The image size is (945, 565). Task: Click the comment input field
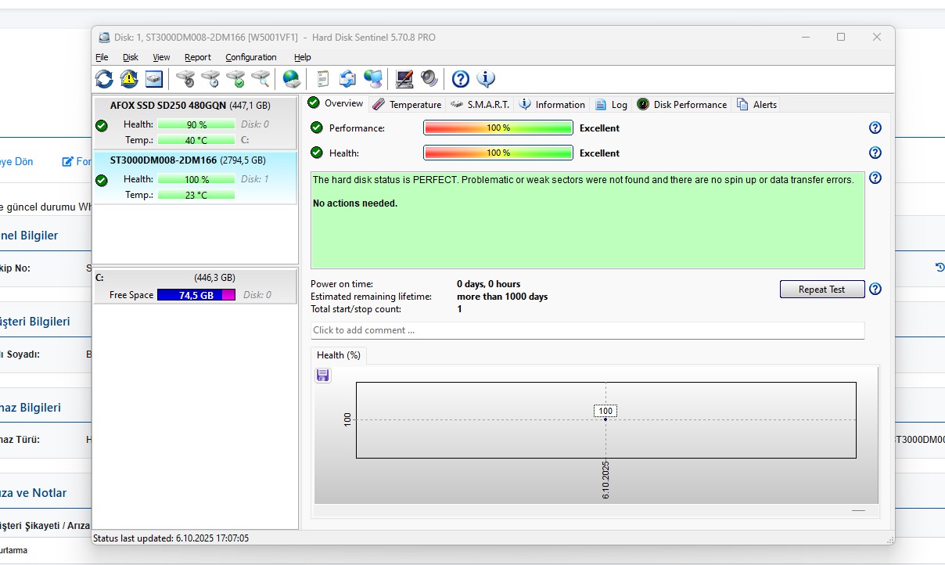(587, 330)
